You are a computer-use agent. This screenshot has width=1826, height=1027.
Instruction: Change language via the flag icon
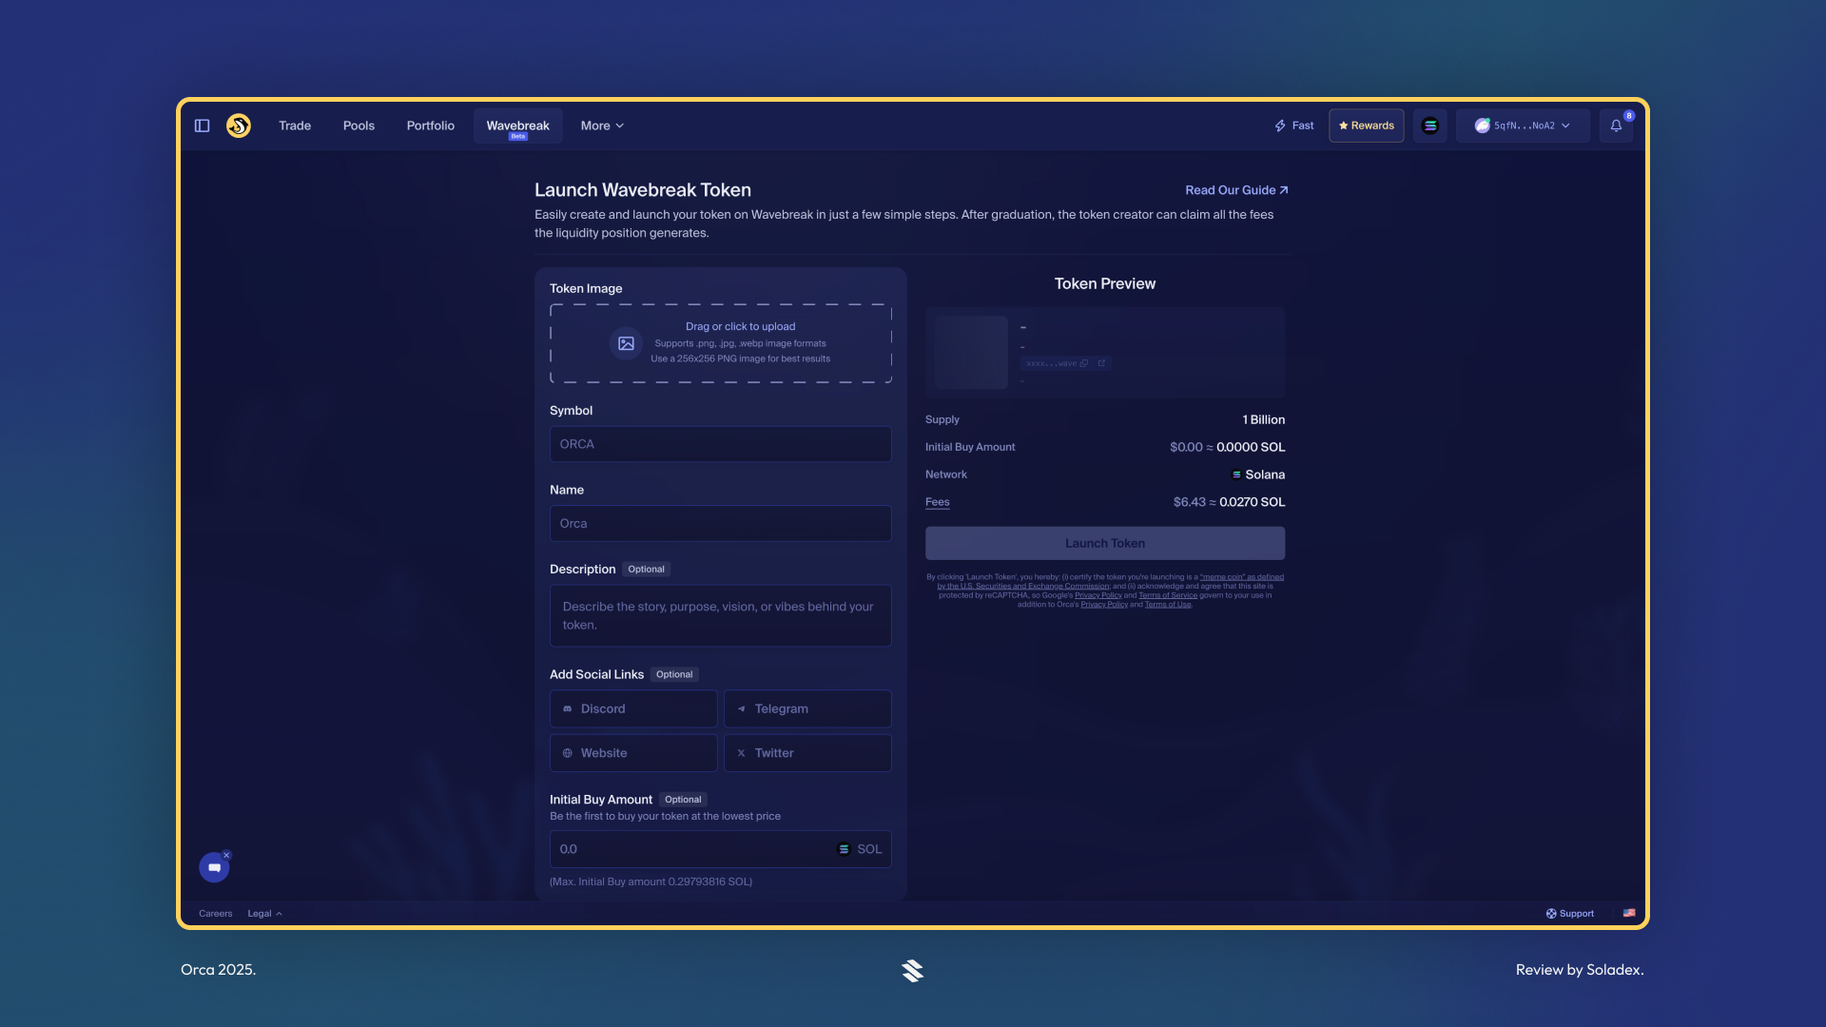click(x=1629, y=913)
